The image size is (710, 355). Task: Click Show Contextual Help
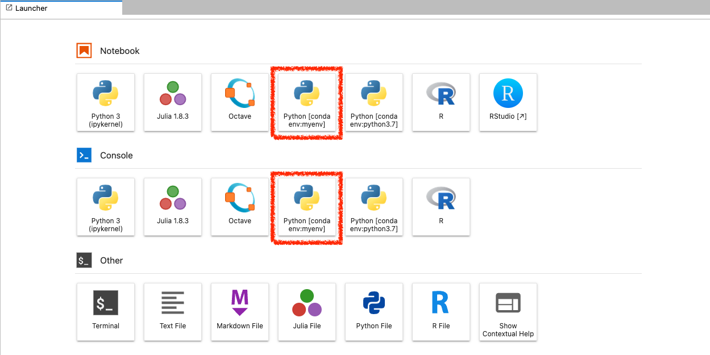click(508, 312)
